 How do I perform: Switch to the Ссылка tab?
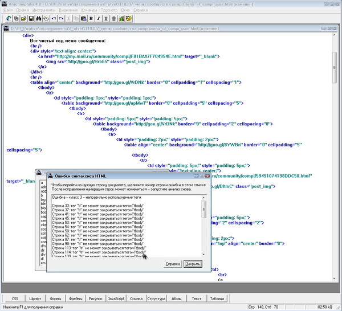click(x=136, y=298)
